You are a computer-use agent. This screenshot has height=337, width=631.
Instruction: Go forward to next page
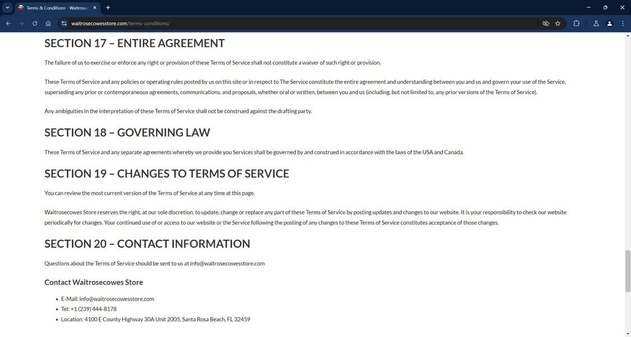pyautogui.click(x=22, y=24)
